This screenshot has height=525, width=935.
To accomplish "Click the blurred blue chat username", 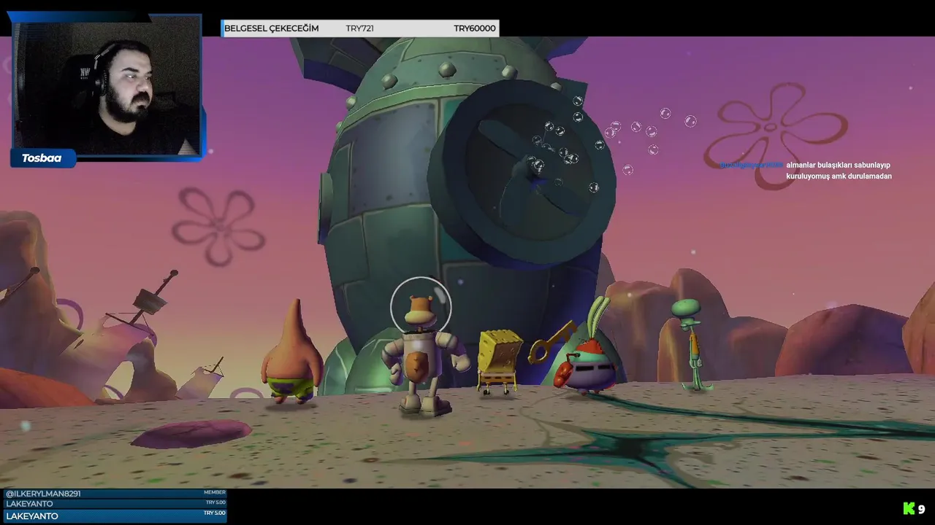I will click(752, 166).
